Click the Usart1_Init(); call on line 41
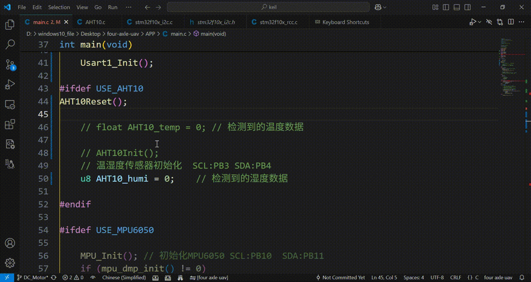531x282 pixels. coord(116,63)
